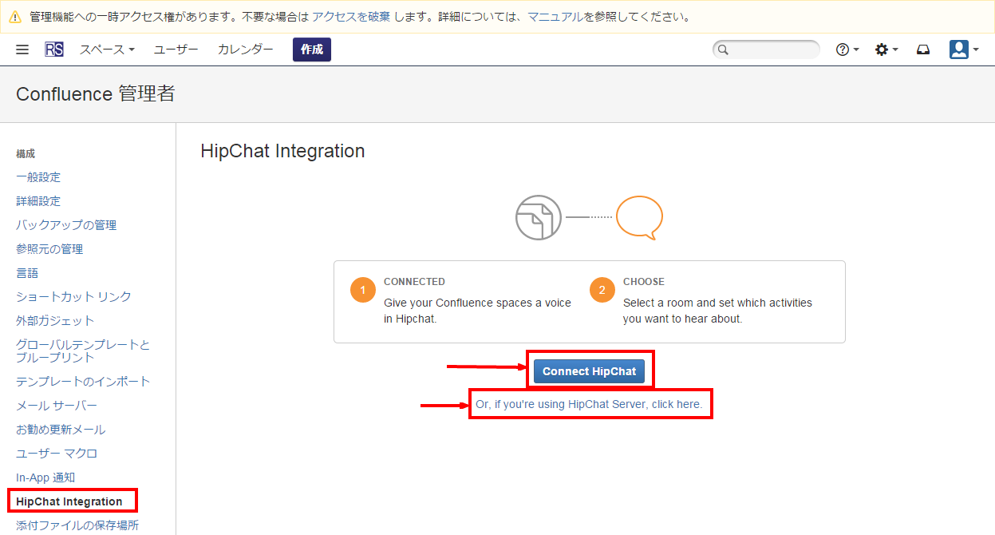The image size is (995, 535).
Task: Open In-App 通知 in sidebar
Action: (45, 478)
